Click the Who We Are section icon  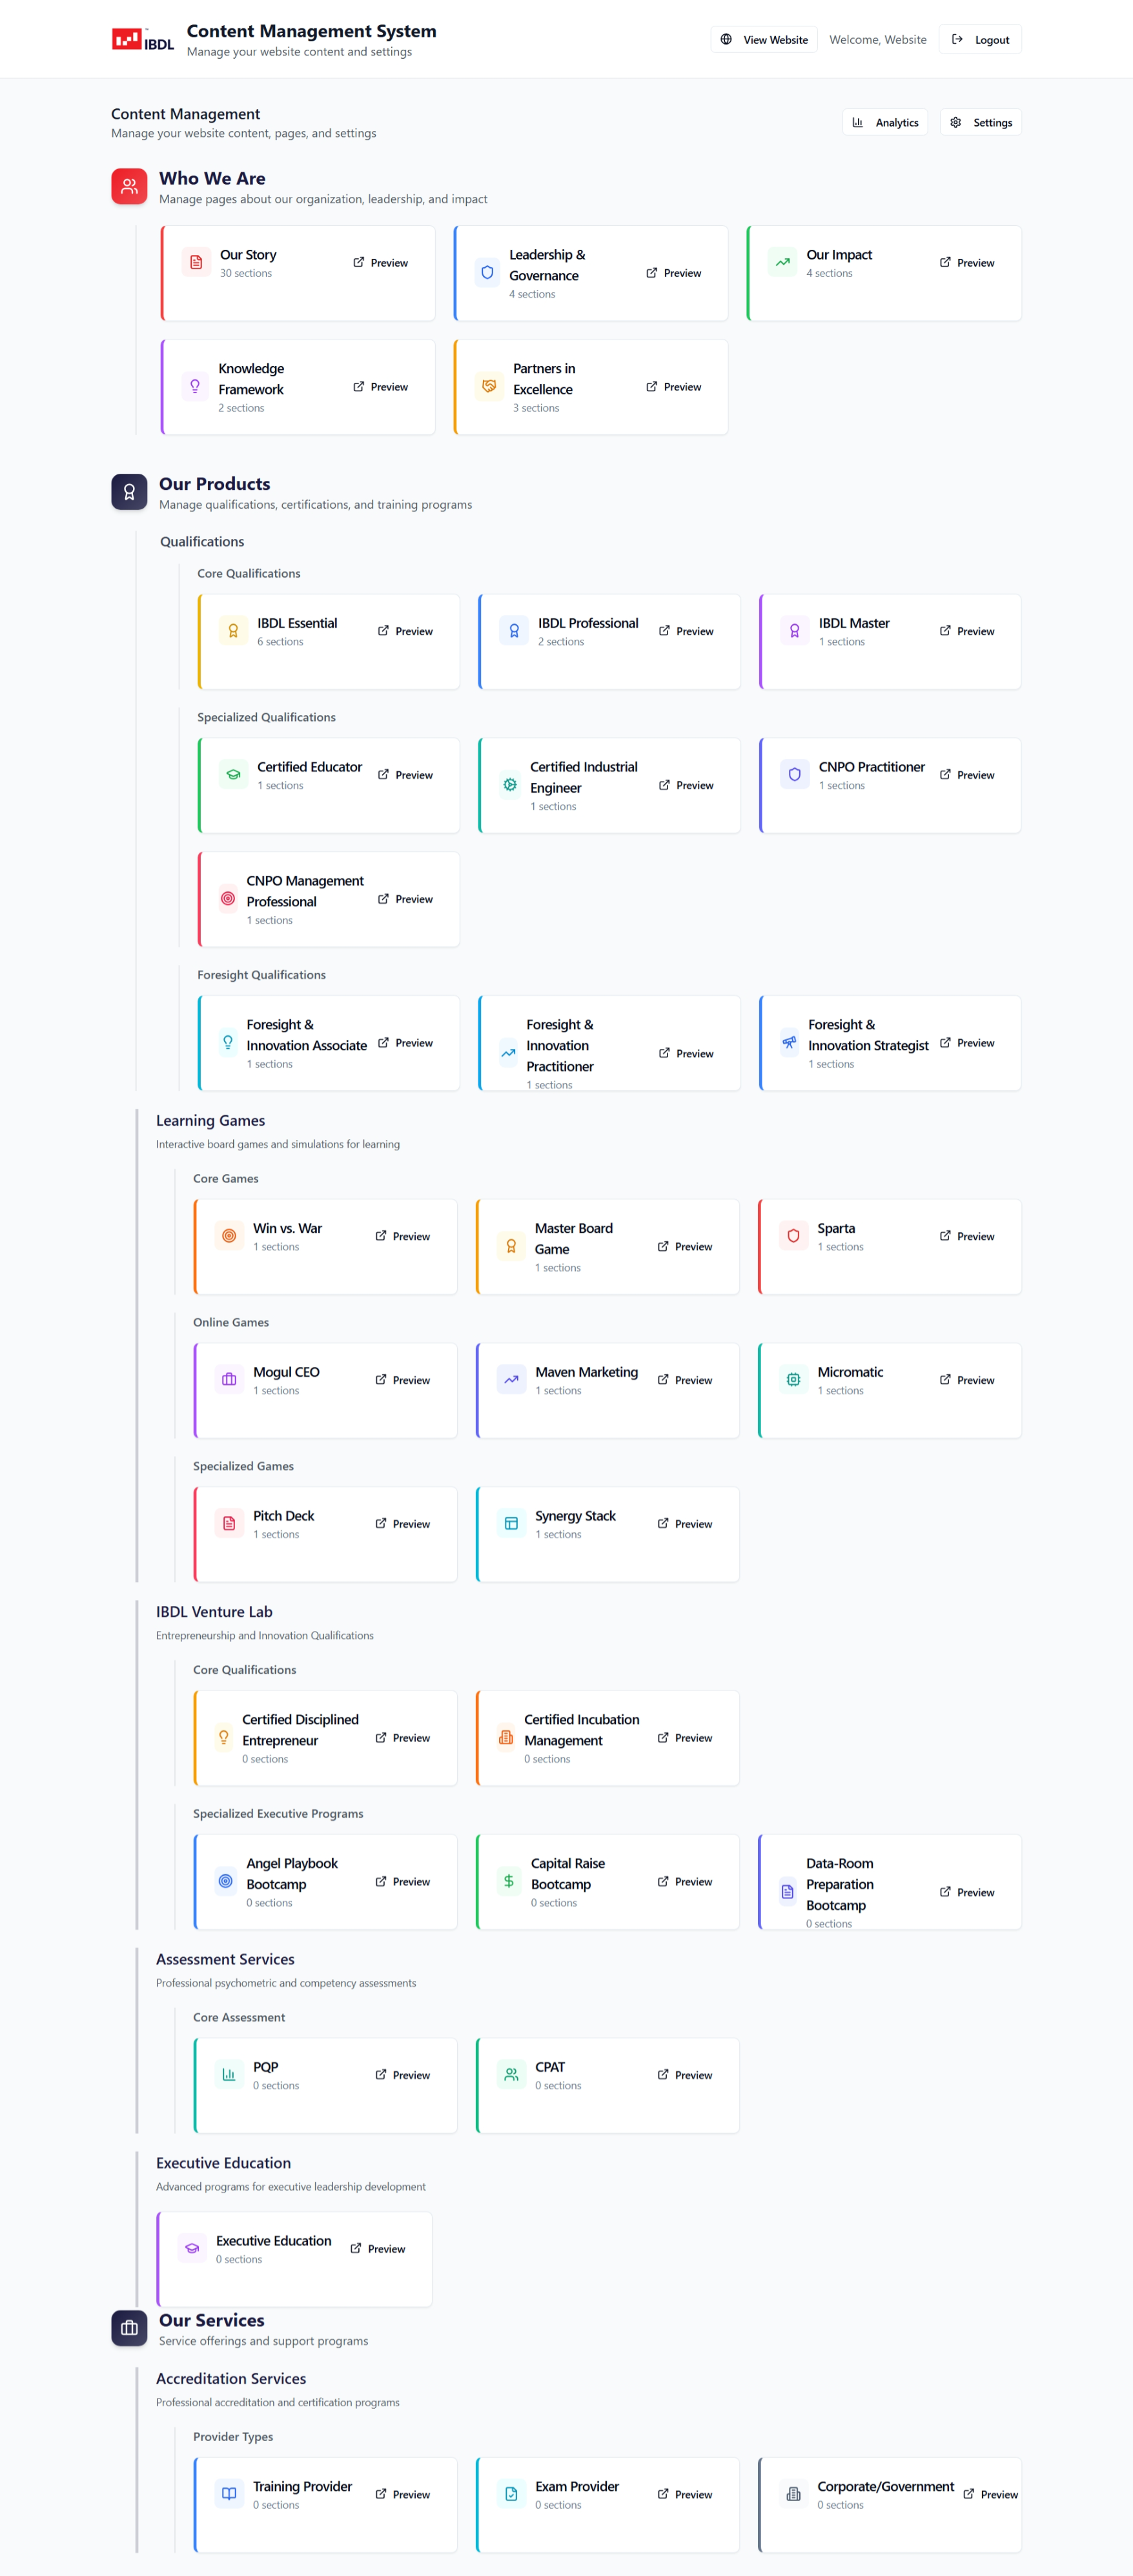click(x=129, y=187)
